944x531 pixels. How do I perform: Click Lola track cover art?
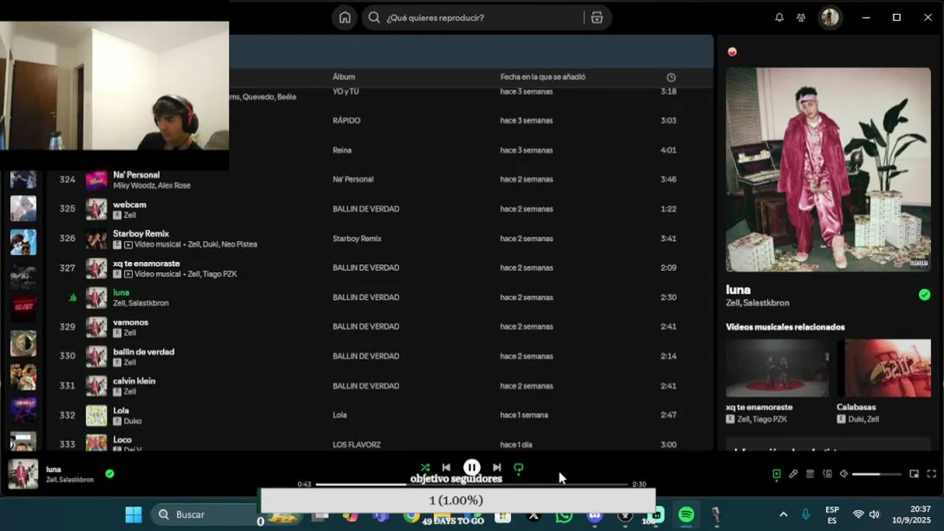pyautogui.click(x=97, y=415)
